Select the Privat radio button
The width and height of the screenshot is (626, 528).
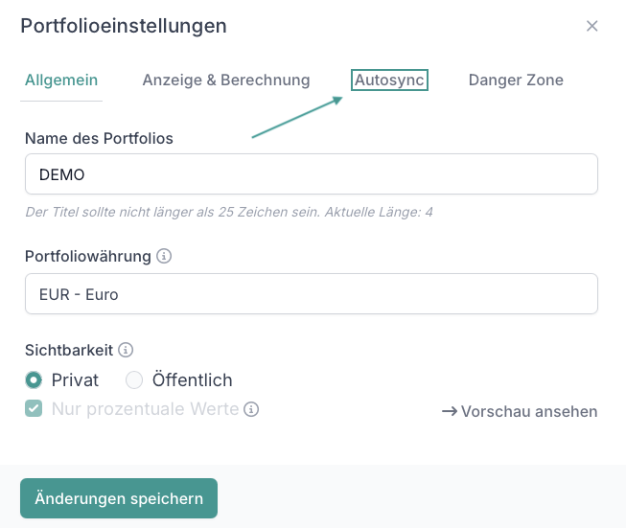point(35,380)
